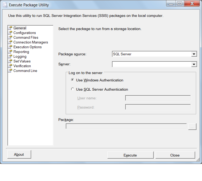Click the Package source combo box showing SQL Server
202x181 pixels.
tap(154, 54)
